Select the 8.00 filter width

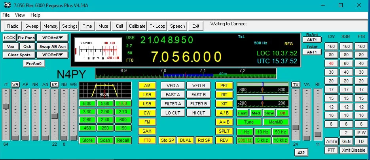click(x=87, y=104)
